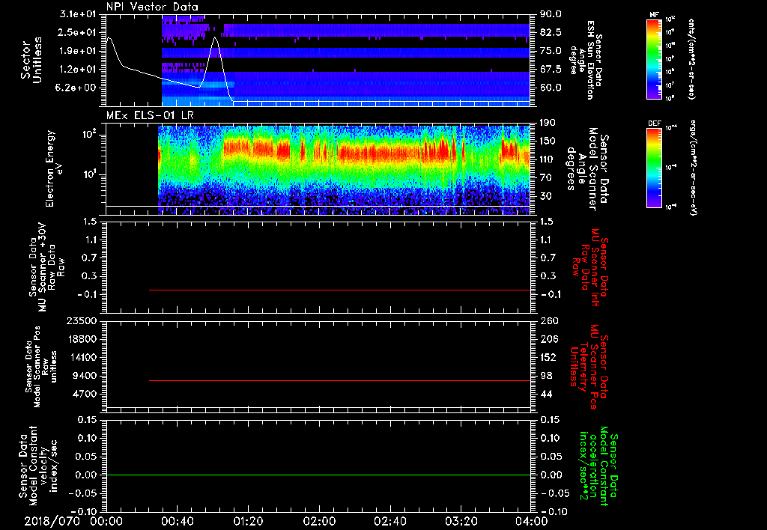
Task: Click the DEF energy flux color bar
Action: [654, 167]
